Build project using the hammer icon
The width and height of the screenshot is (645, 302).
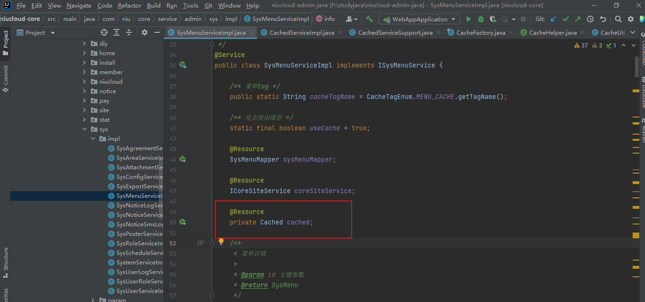coord(369,19)
